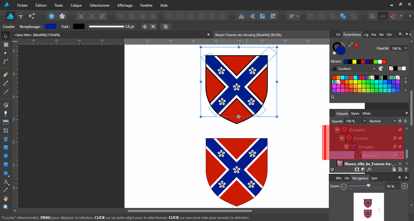
Task: Toggle force pixel alignment
Action: pos(372,16)
